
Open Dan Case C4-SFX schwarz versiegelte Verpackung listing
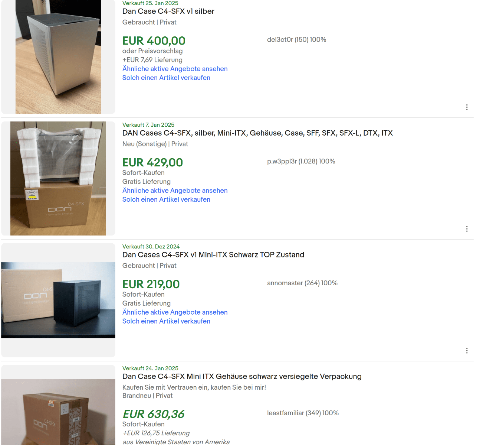tap(242, 377)
